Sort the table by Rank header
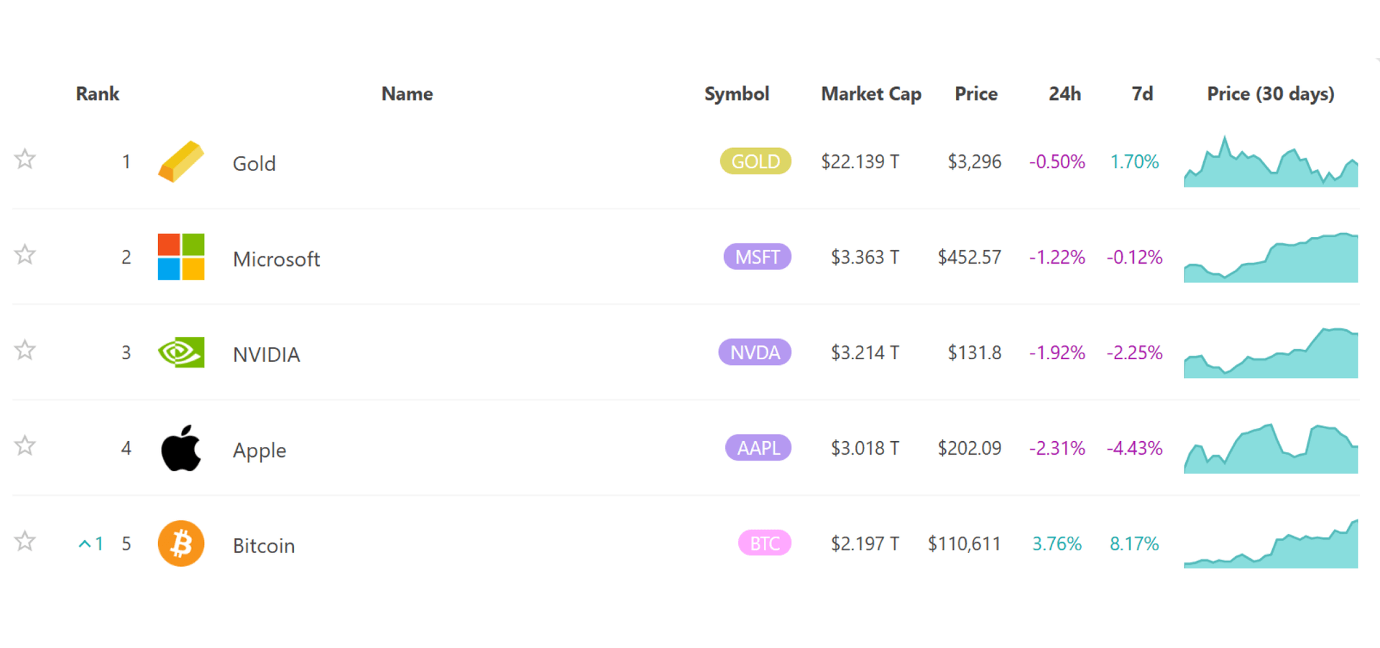This screenshot has height=648, width=1380. [x=98, y=93]
